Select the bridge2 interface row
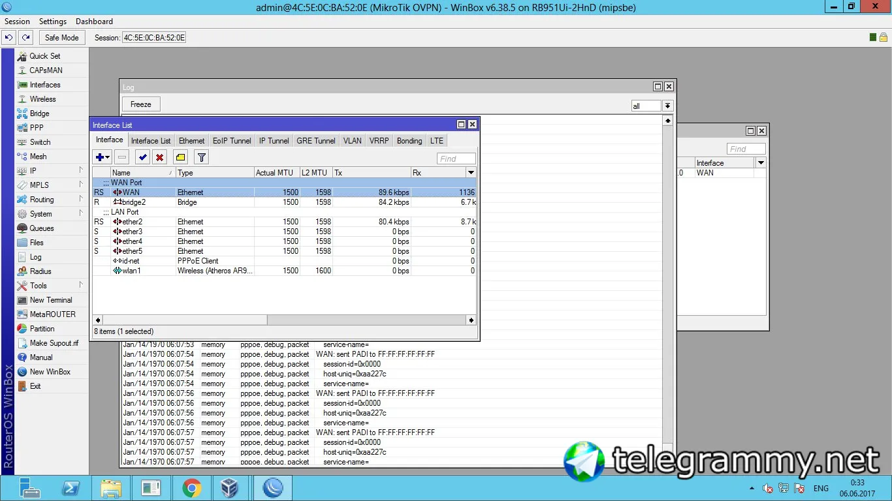 [284, 202]
